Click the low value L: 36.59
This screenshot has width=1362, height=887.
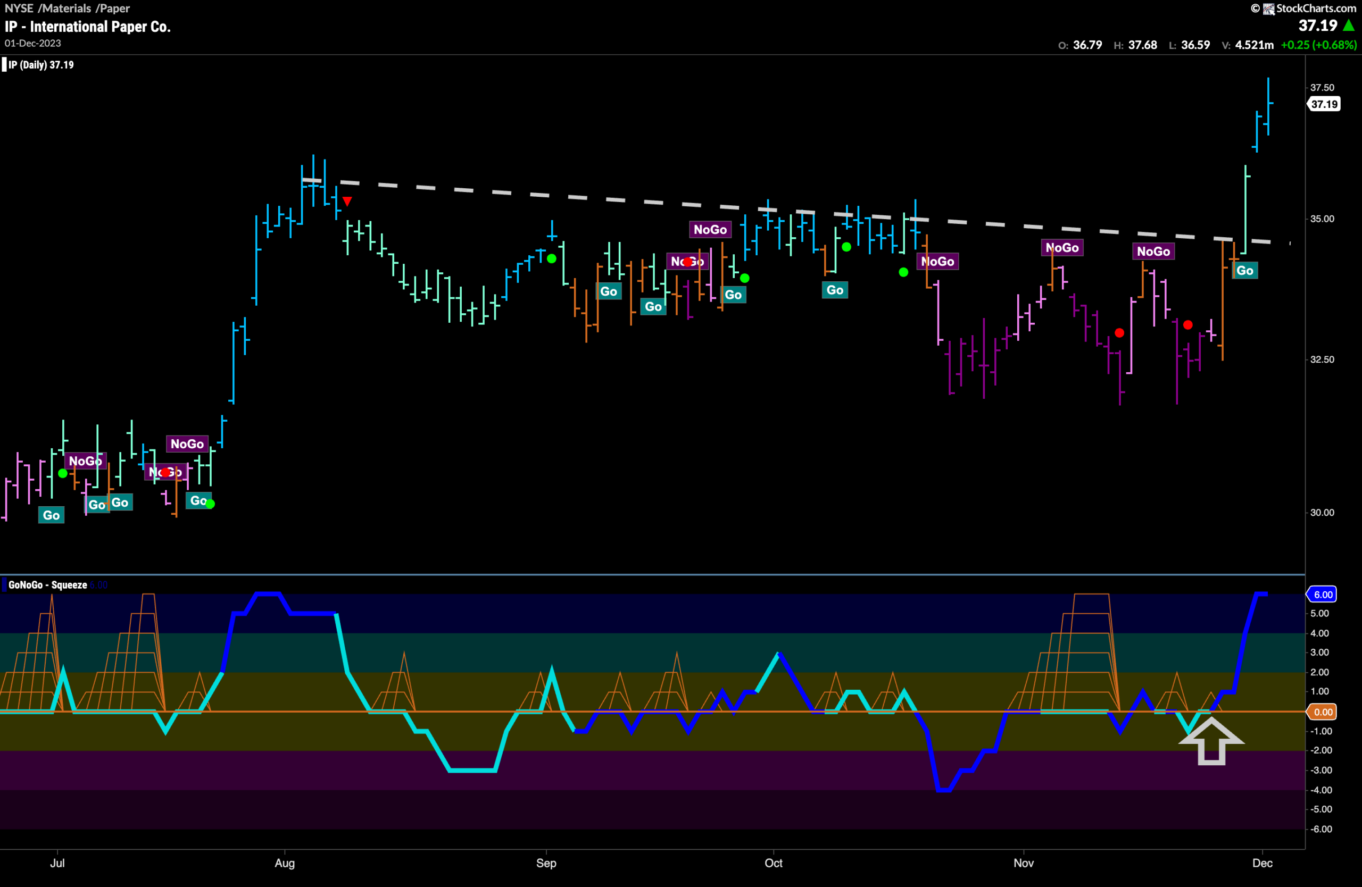coord(1189,45)
